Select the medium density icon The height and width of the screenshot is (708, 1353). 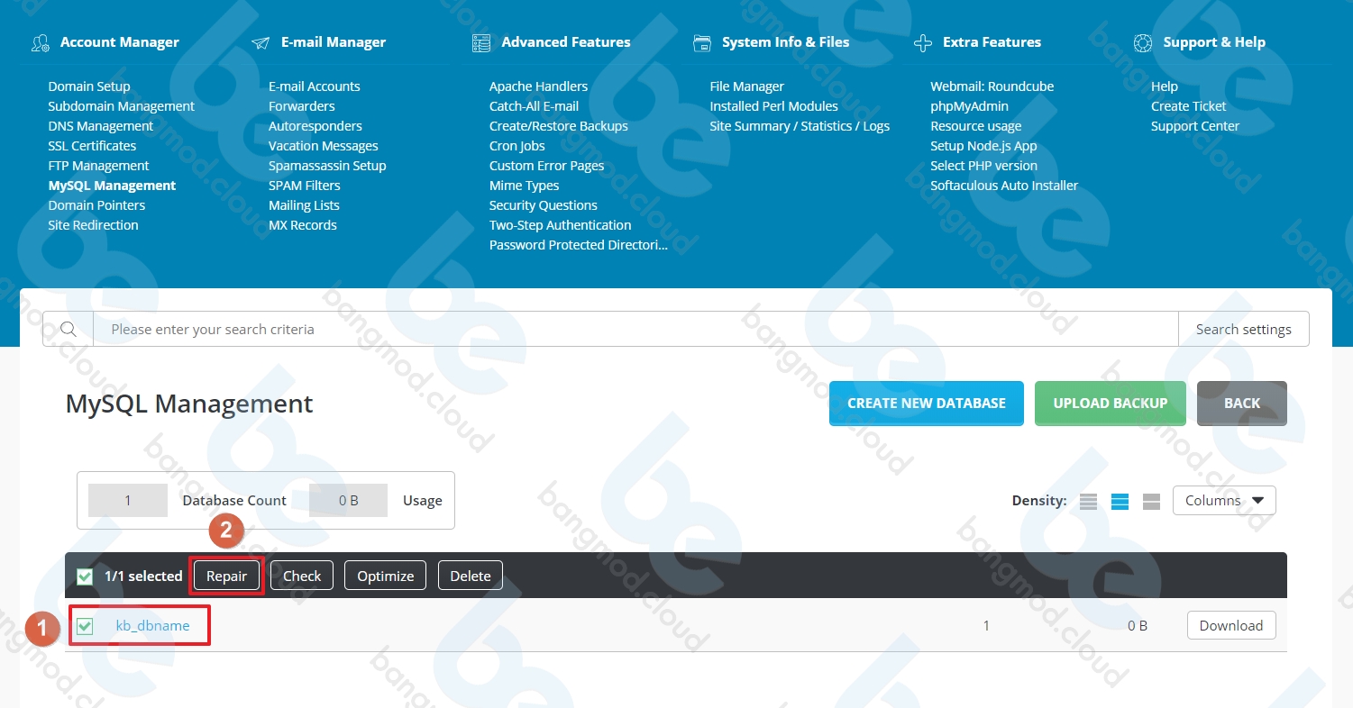1120,502
